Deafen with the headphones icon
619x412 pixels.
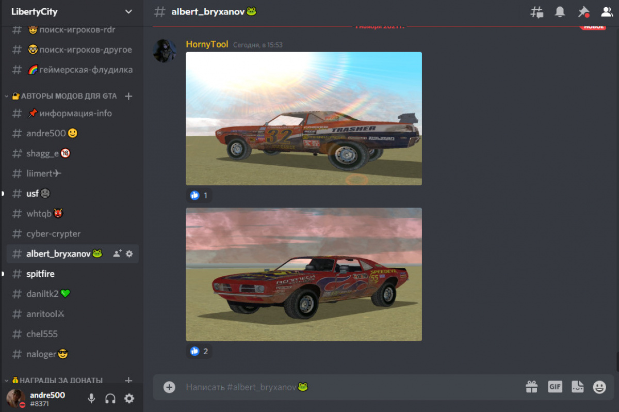(110, 398)
